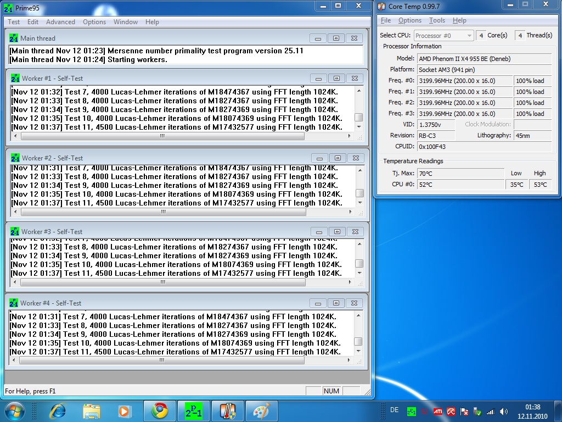Click Worker #1 vertical scrollbar down arrow
The width and height of the screenshot is (562, 422).
(x=359, y=127)
